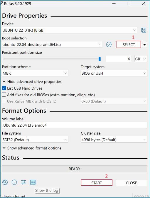150x198 pixels.
Task: Click the save drive image icon
Action: pos(144,30)
